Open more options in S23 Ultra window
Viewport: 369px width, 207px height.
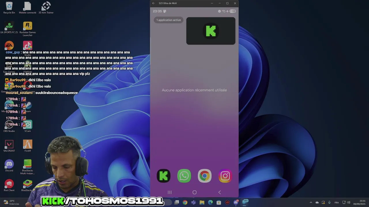click(212, 3)
